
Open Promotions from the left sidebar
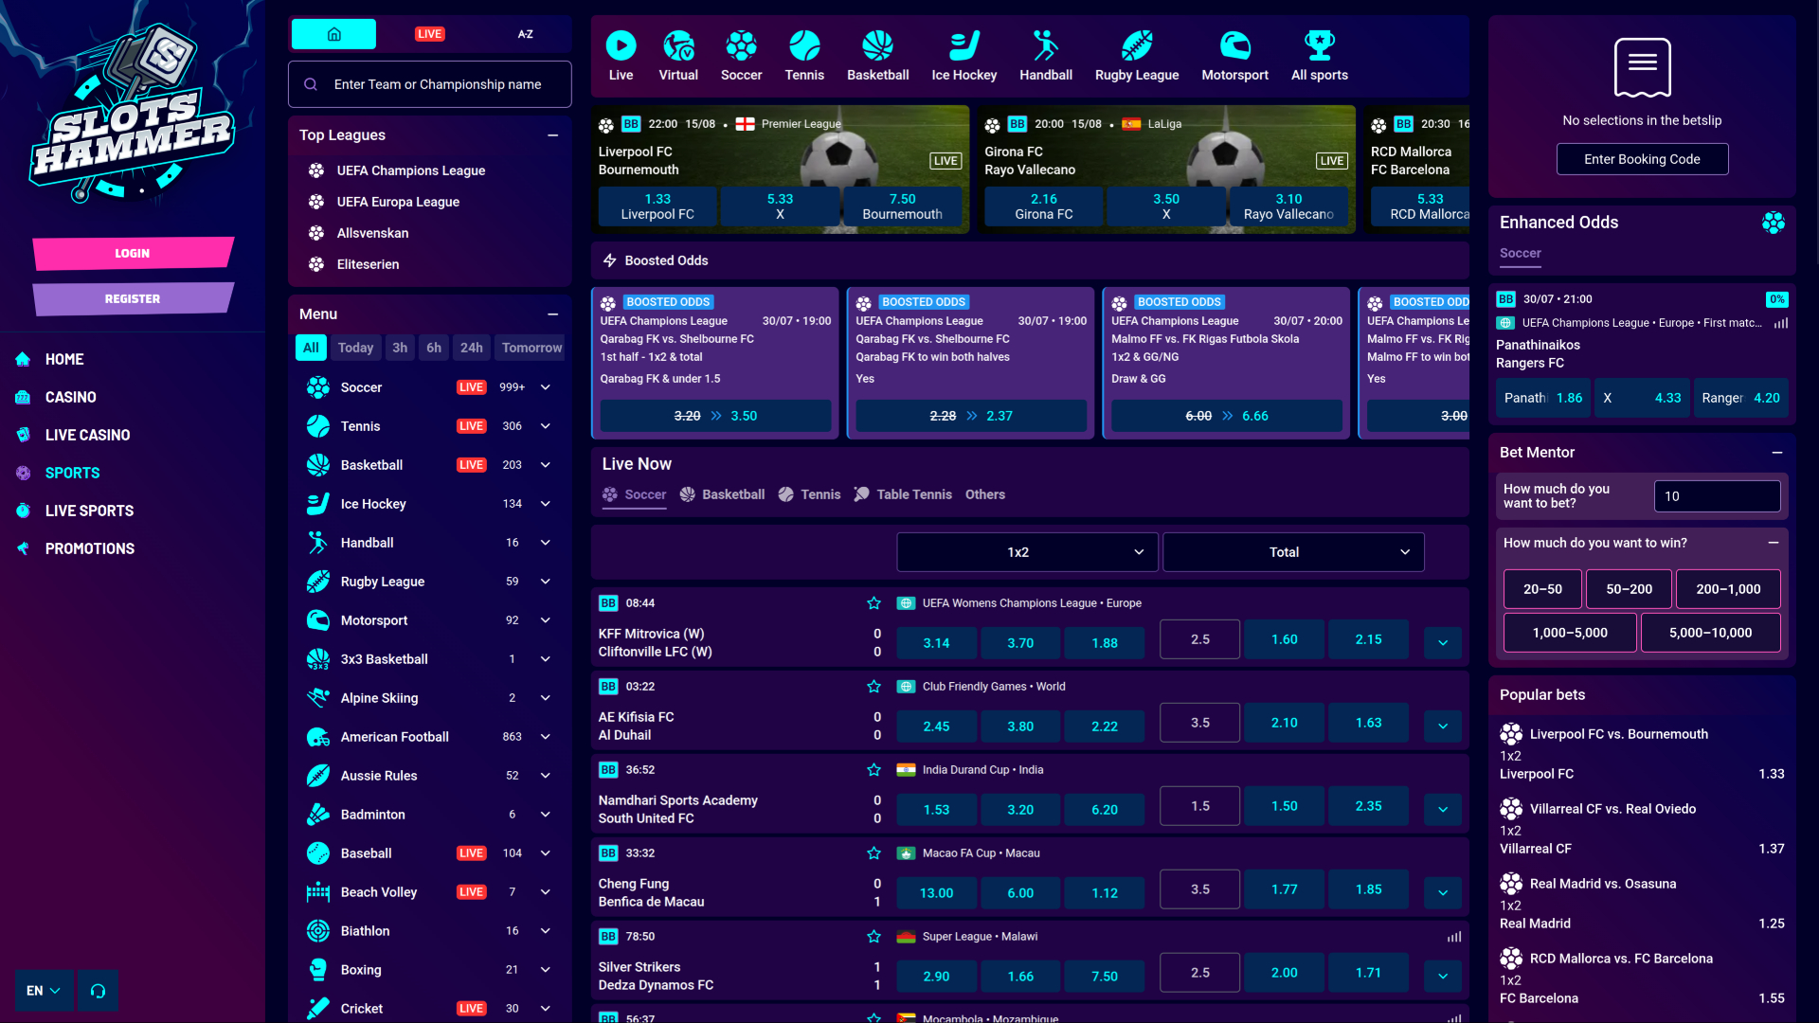(x=89, y=548)
